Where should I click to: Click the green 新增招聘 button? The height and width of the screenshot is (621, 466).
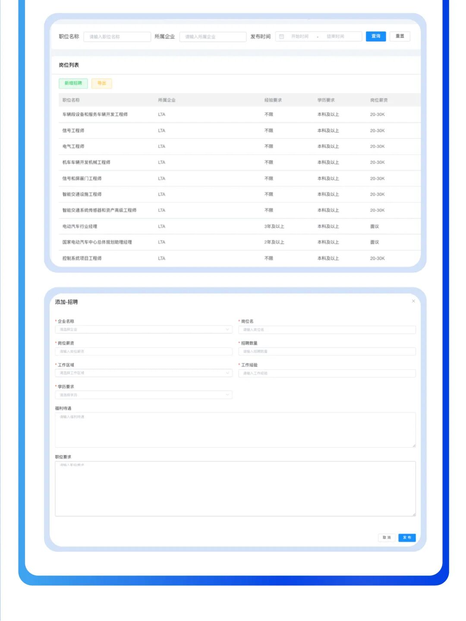[73, 83]
